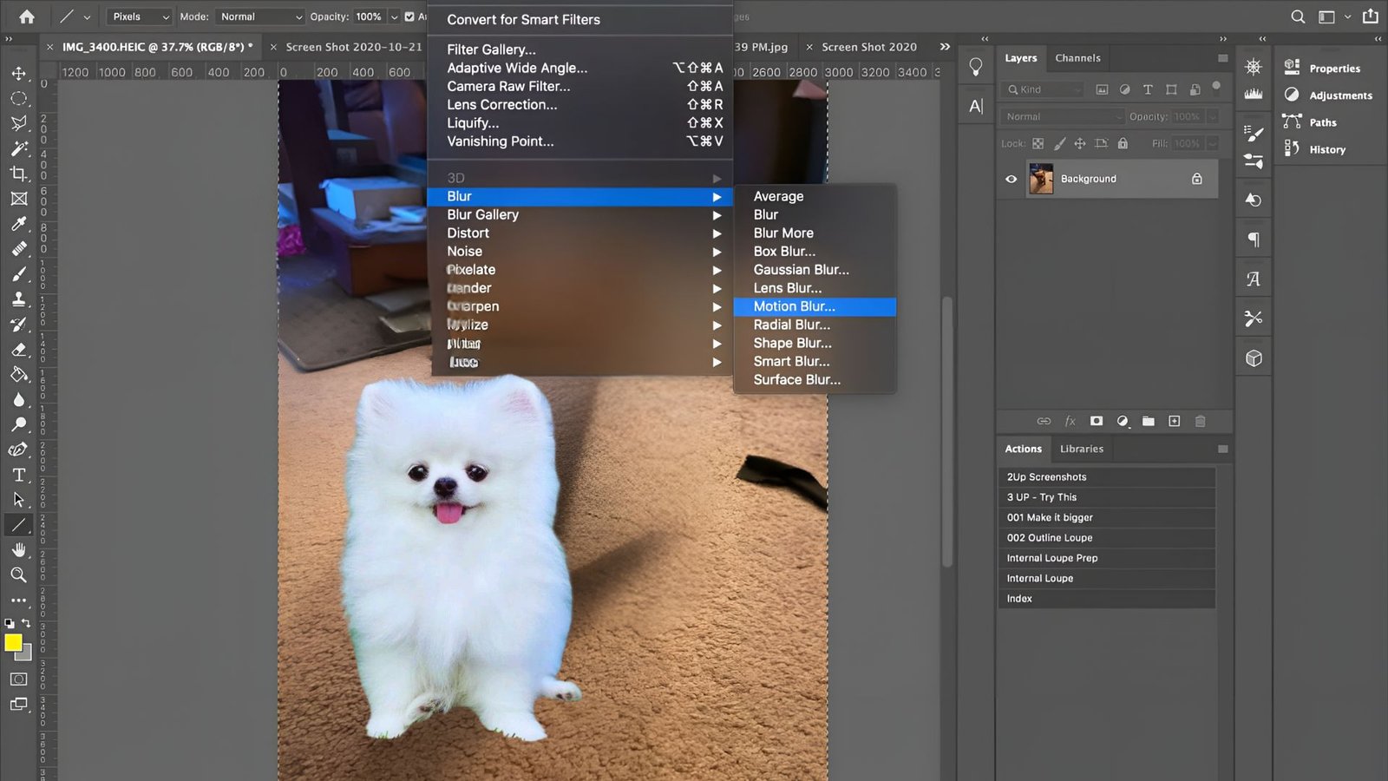Screen dimensions: 1388x781
Task: Open the 3D cube panel icon
Action: pos(1254,358)
